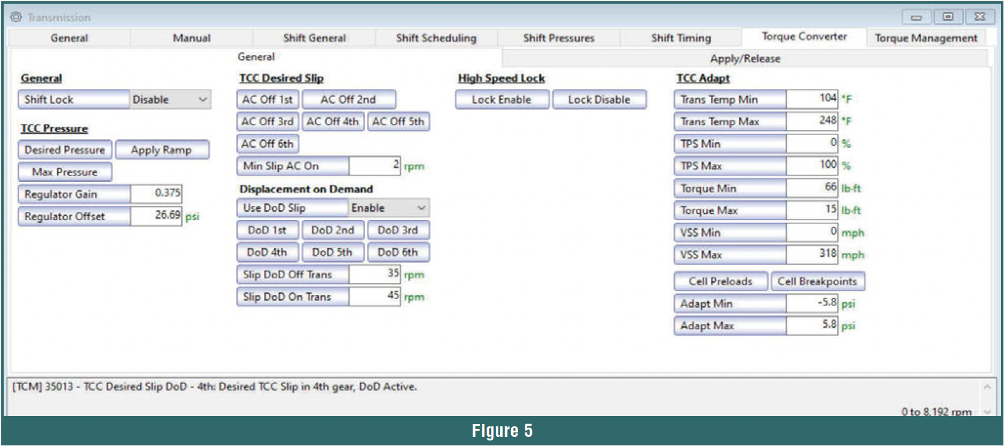Open the Max Pressure table
Screen dimensions: 1004x446
pyautogui.click(x=65, y=172)
